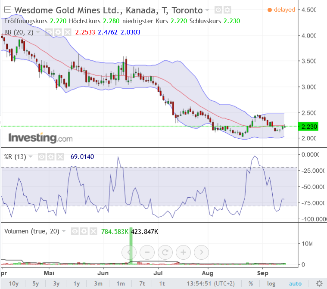Toggle auto scale button
This screenshot has height=289, width=327.
pyautogui.click(x=295, y=283)
